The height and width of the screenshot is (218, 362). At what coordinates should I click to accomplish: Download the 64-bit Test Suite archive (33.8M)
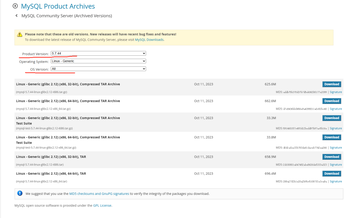(331, 137)
